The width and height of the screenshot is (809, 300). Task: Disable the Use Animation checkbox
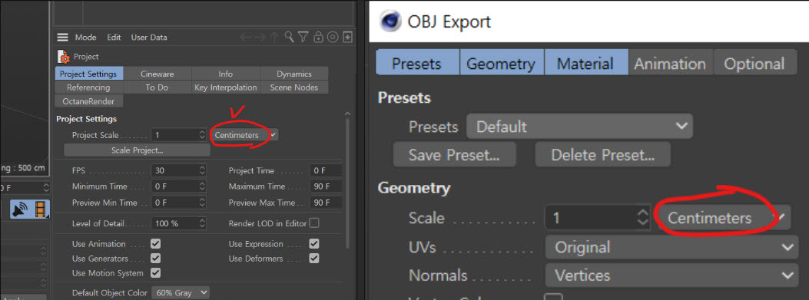coord(155,244)
